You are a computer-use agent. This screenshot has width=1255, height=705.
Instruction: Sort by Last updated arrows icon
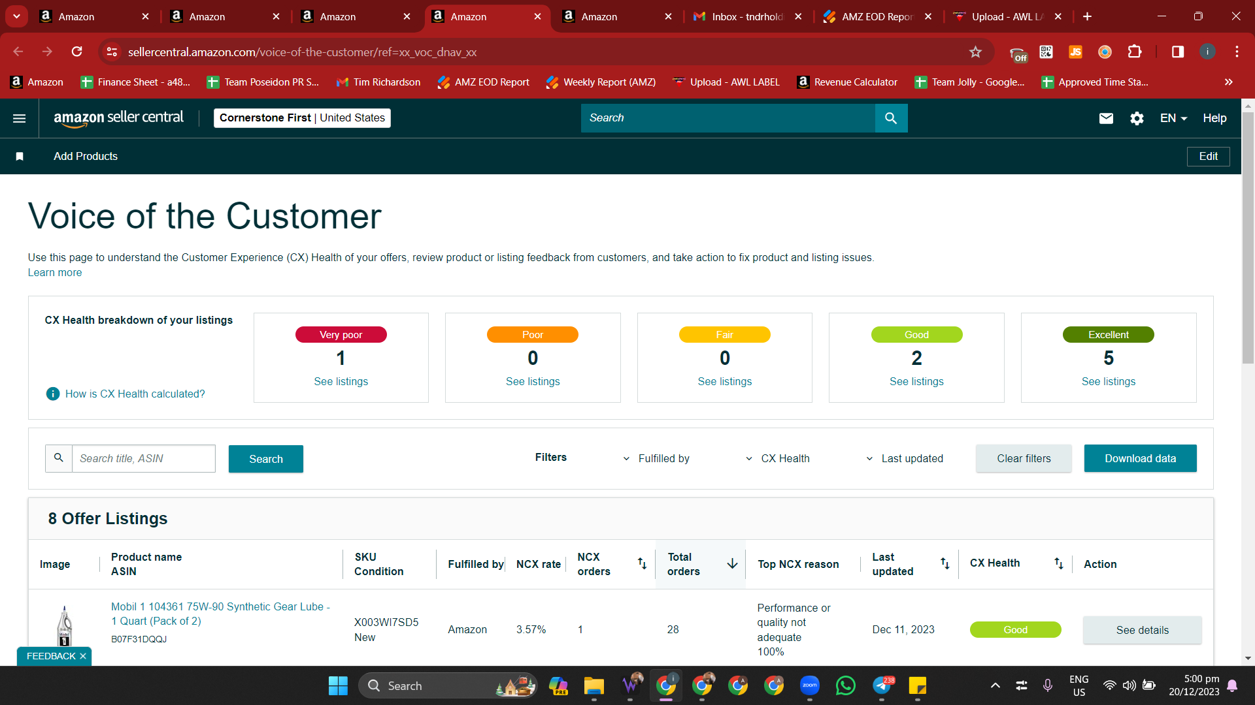point(945,563)
